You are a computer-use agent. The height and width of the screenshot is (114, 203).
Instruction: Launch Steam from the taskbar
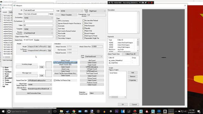click(68, 111)
